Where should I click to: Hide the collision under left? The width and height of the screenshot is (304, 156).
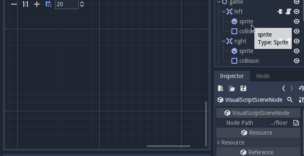[297, 31]
